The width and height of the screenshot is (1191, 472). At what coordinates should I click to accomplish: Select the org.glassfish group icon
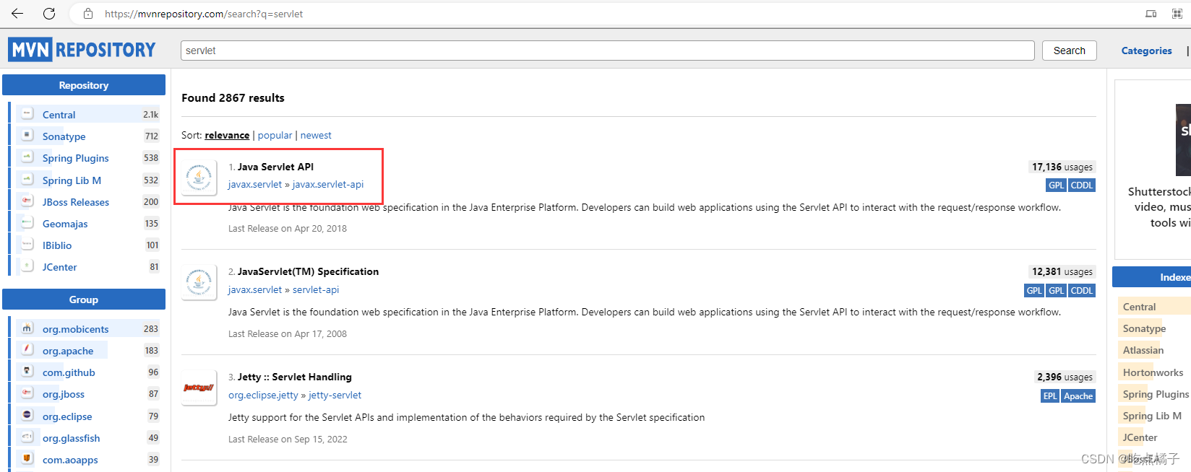[x=27, y=437]
